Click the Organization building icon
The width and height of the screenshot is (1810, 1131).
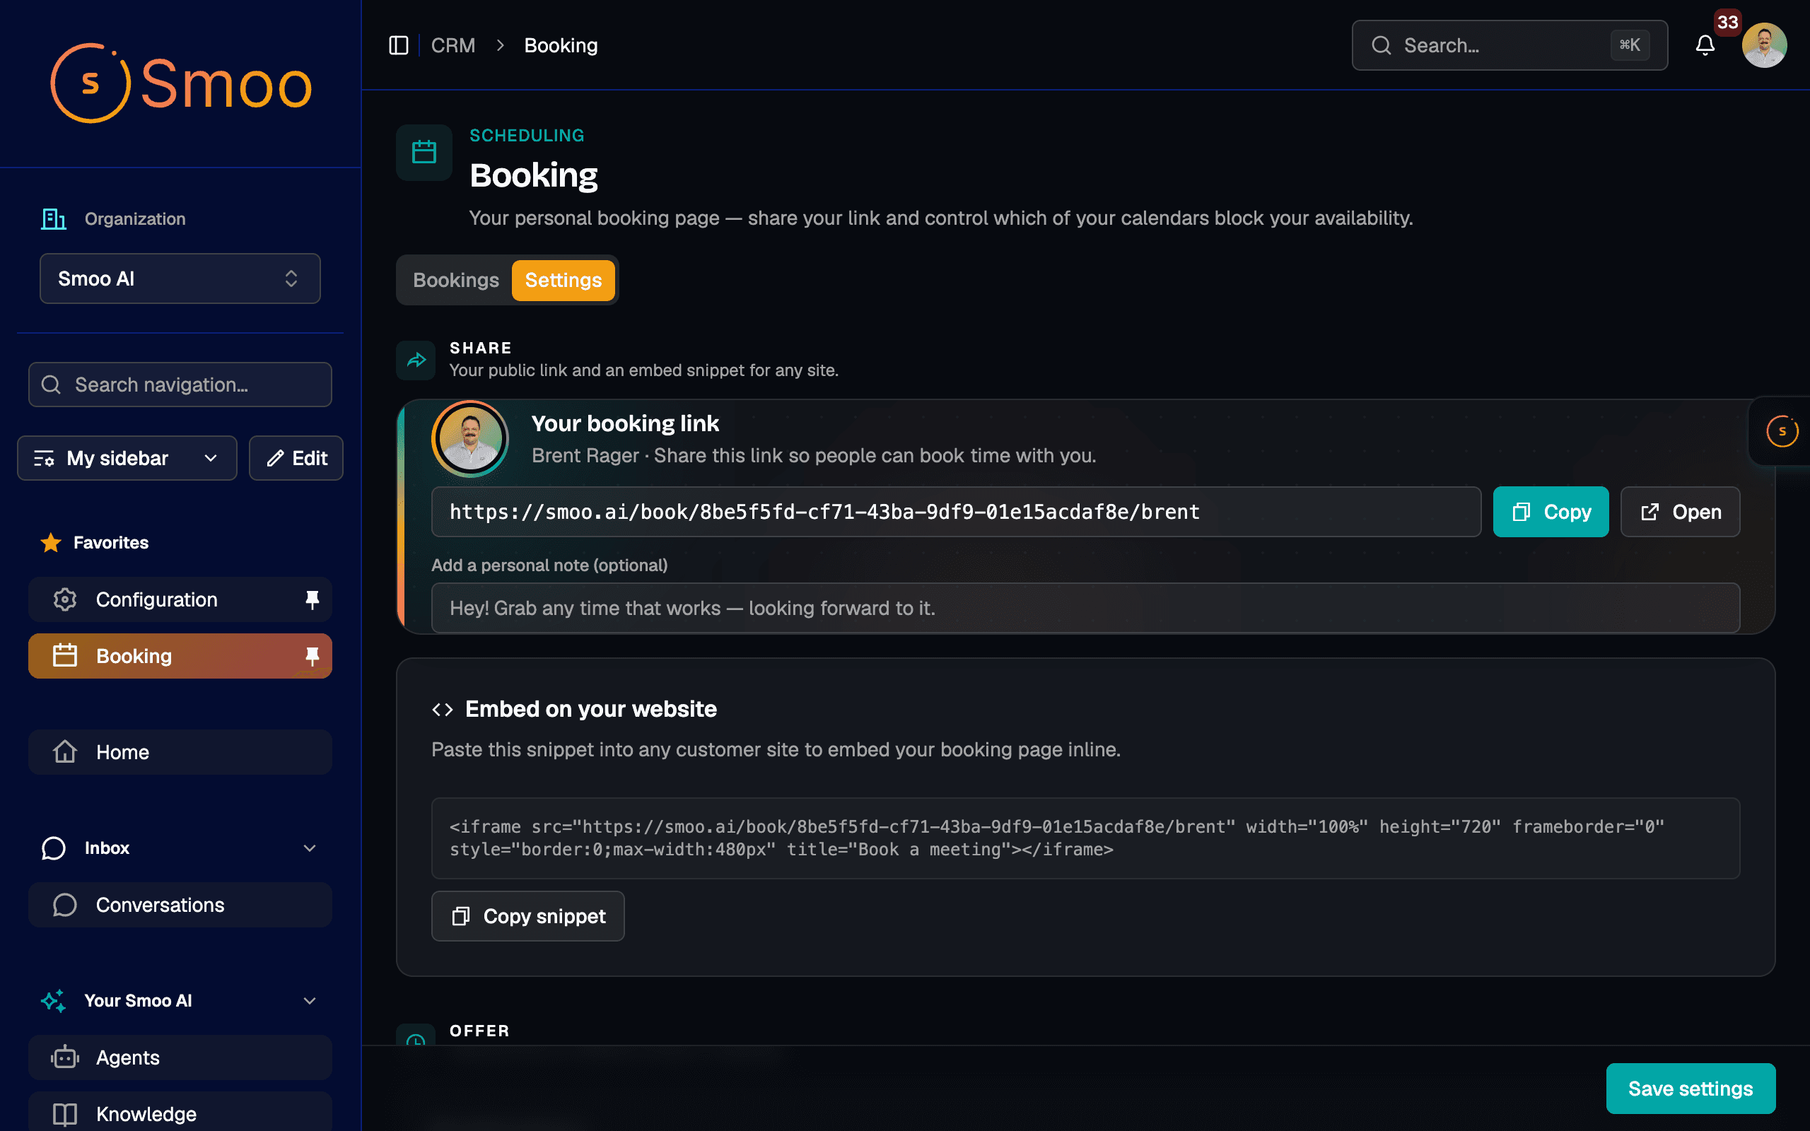pos(54,219)
